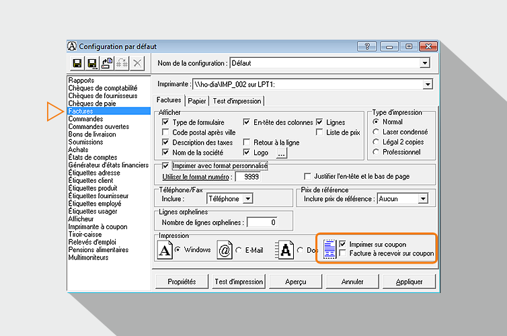The height and width of the screenshot is (336, 507).
Task: Toggle Description des taxes checkbox
Action: pos(165,142)
